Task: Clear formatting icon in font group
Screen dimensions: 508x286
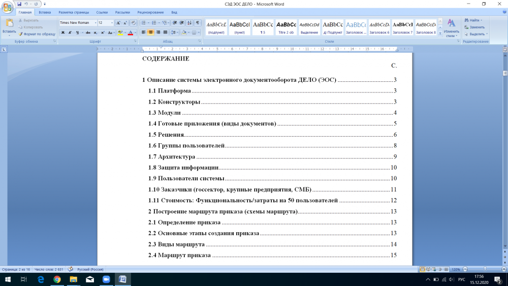Action: click(x=133, y=23)
